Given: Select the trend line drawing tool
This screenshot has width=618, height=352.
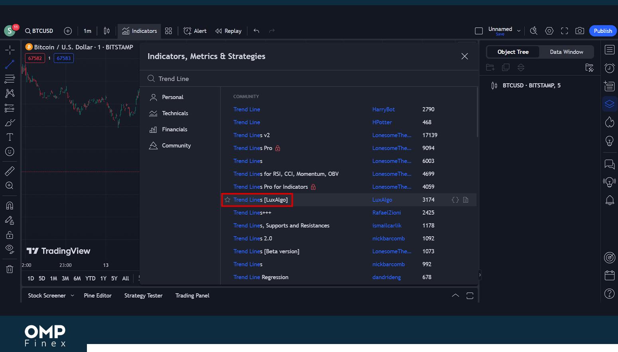Looking at the screenshot, I should 10,65.
